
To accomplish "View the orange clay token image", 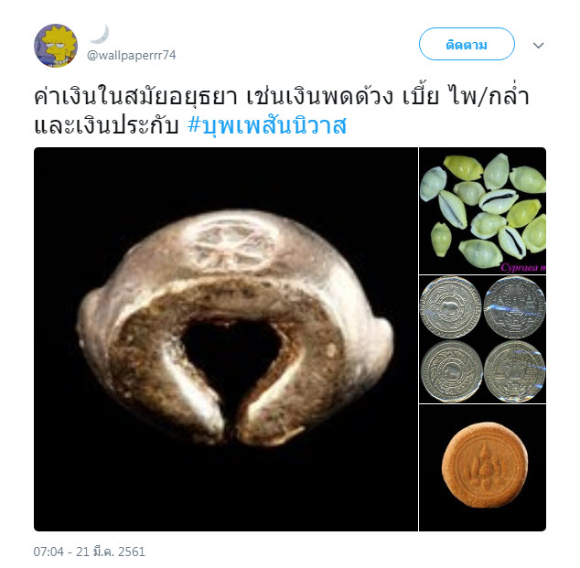I will 482,467.
